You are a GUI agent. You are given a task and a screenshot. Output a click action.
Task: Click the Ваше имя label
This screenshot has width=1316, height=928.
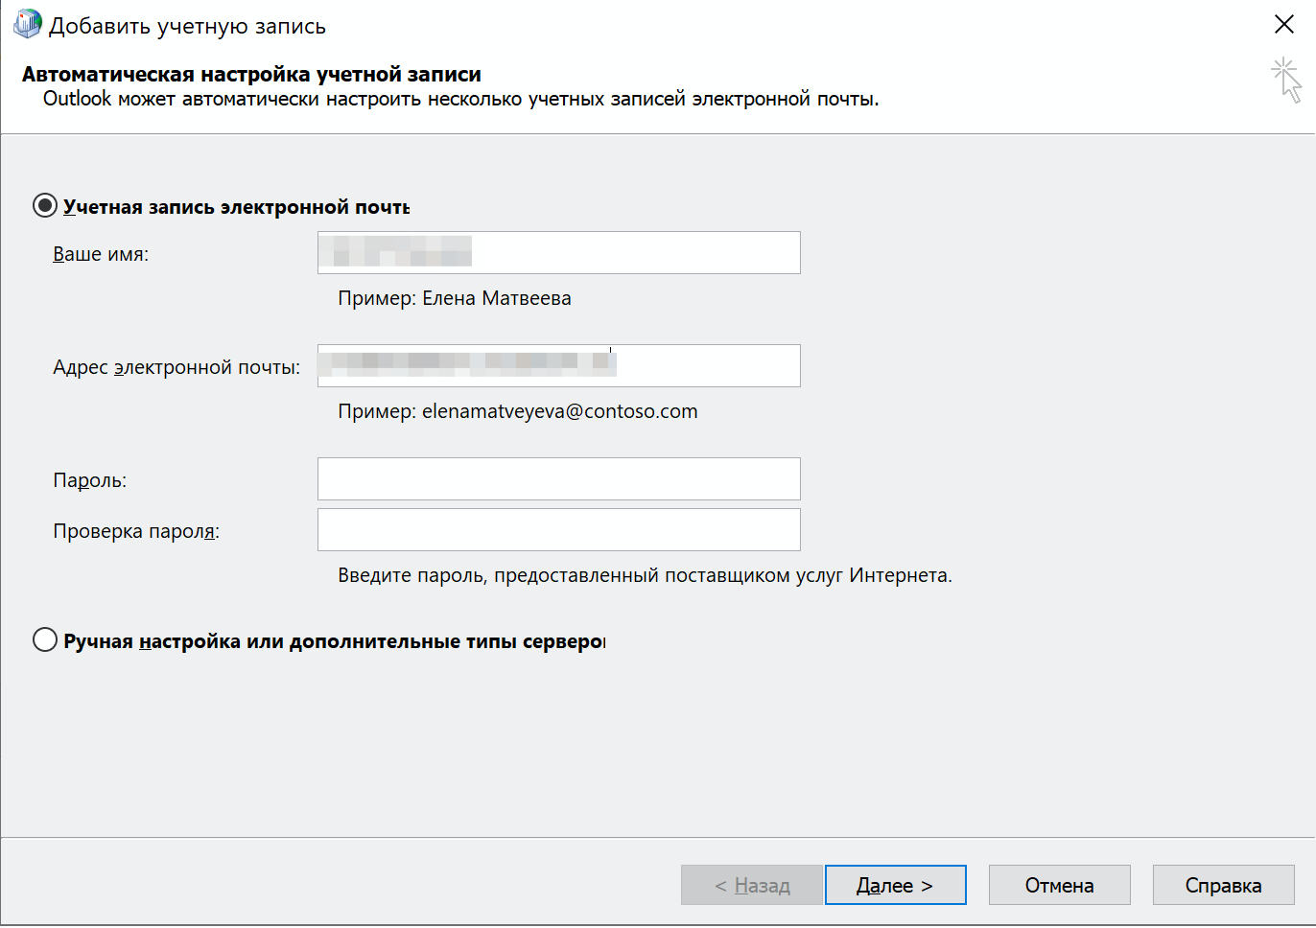(x=101, y=254)
